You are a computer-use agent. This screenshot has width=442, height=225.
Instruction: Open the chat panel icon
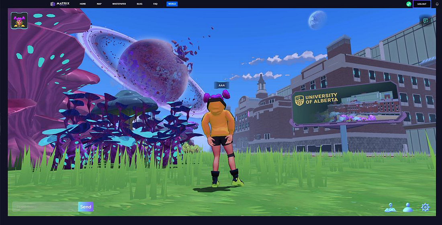(425, 20)
